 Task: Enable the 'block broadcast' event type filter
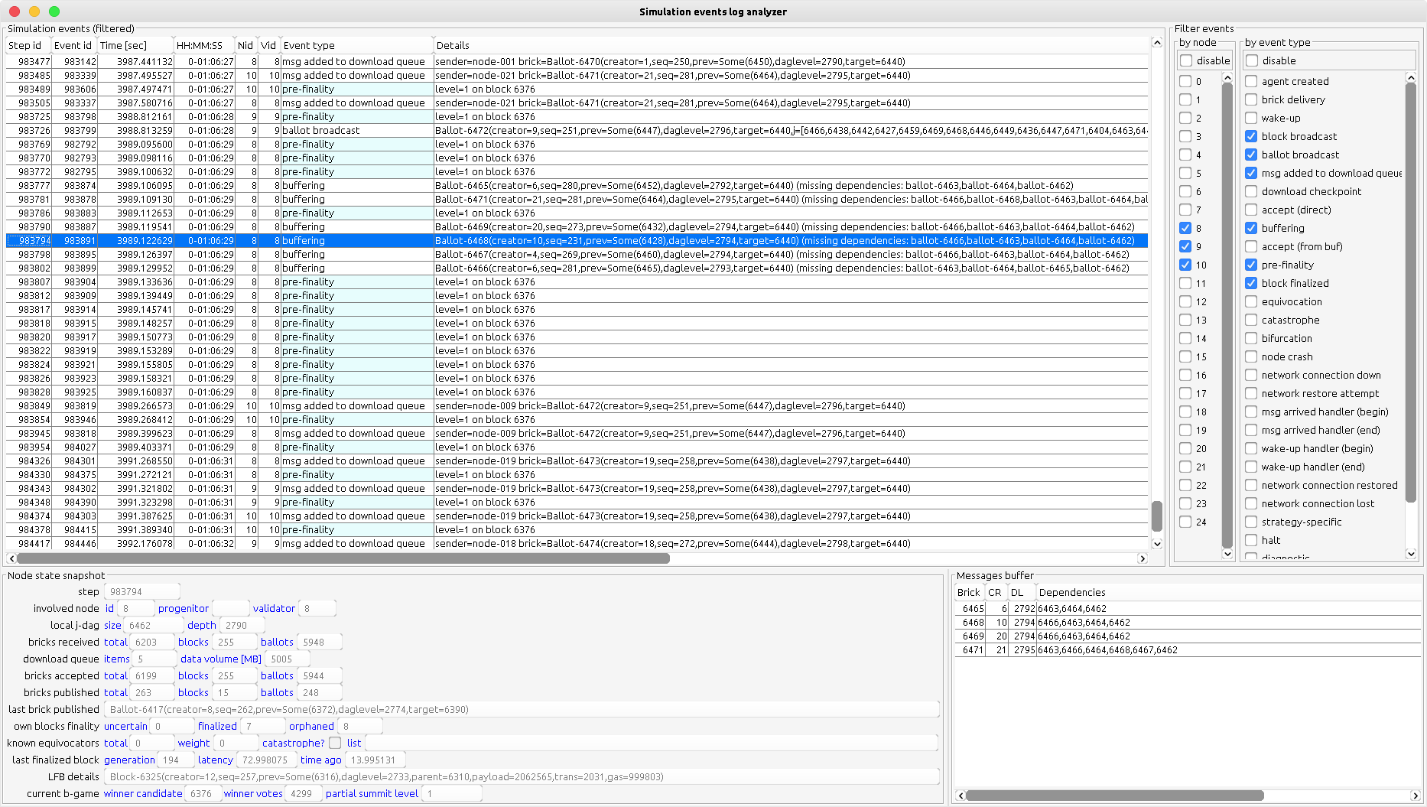click(x=1251, y=136)
